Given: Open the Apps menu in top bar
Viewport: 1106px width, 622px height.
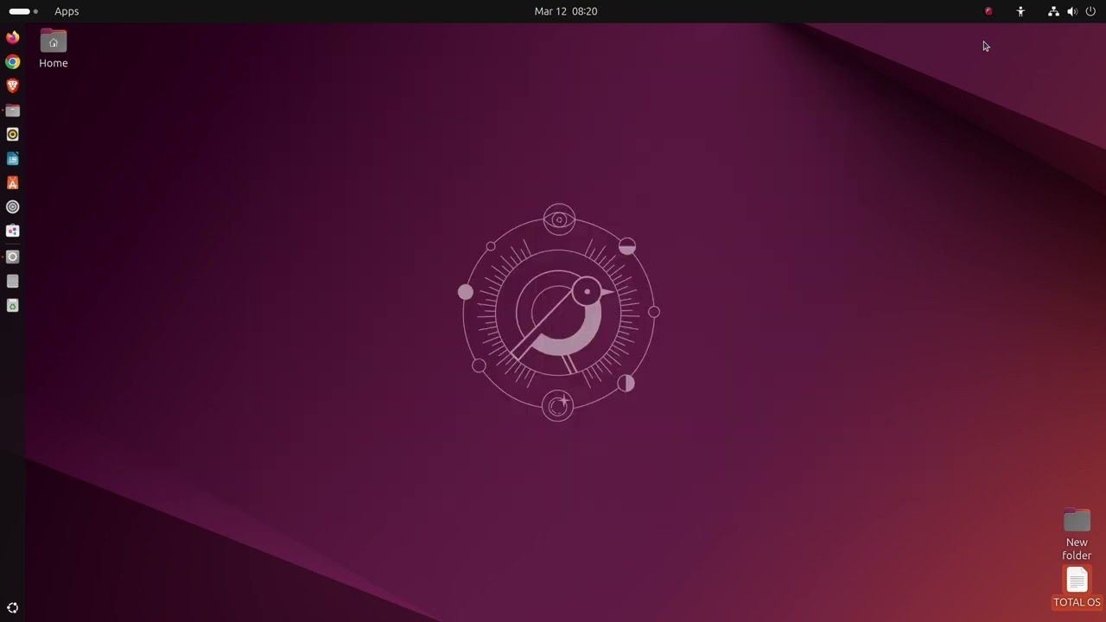Looking at the screenshot, I should click(x=67, y=11).
